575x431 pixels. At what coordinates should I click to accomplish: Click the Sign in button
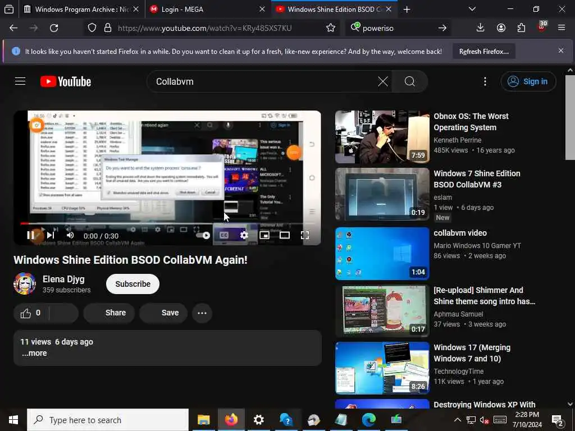point(528,81)
